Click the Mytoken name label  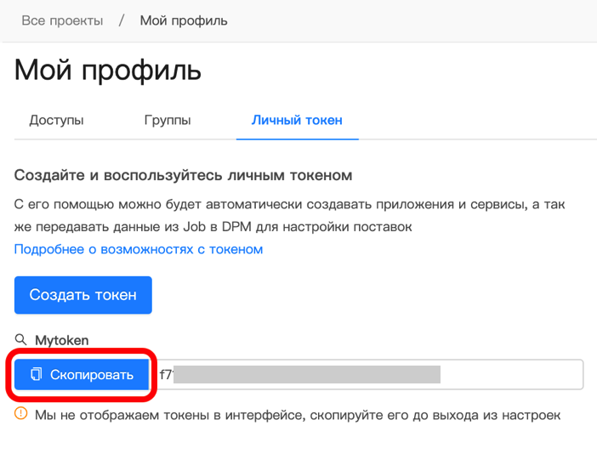pyautogui.click(x=62, y=340)
